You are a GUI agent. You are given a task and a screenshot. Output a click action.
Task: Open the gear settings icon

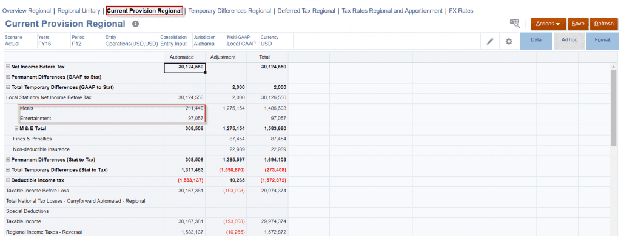click(509, 41)
